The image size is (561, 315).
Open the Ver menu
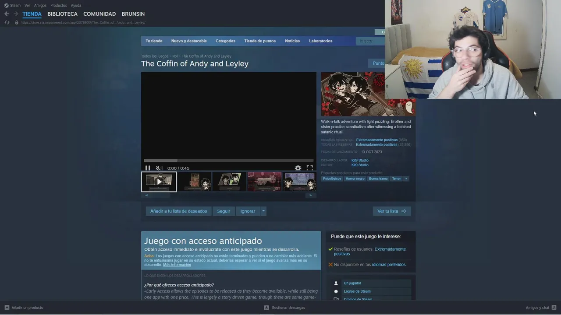[27, 5]
